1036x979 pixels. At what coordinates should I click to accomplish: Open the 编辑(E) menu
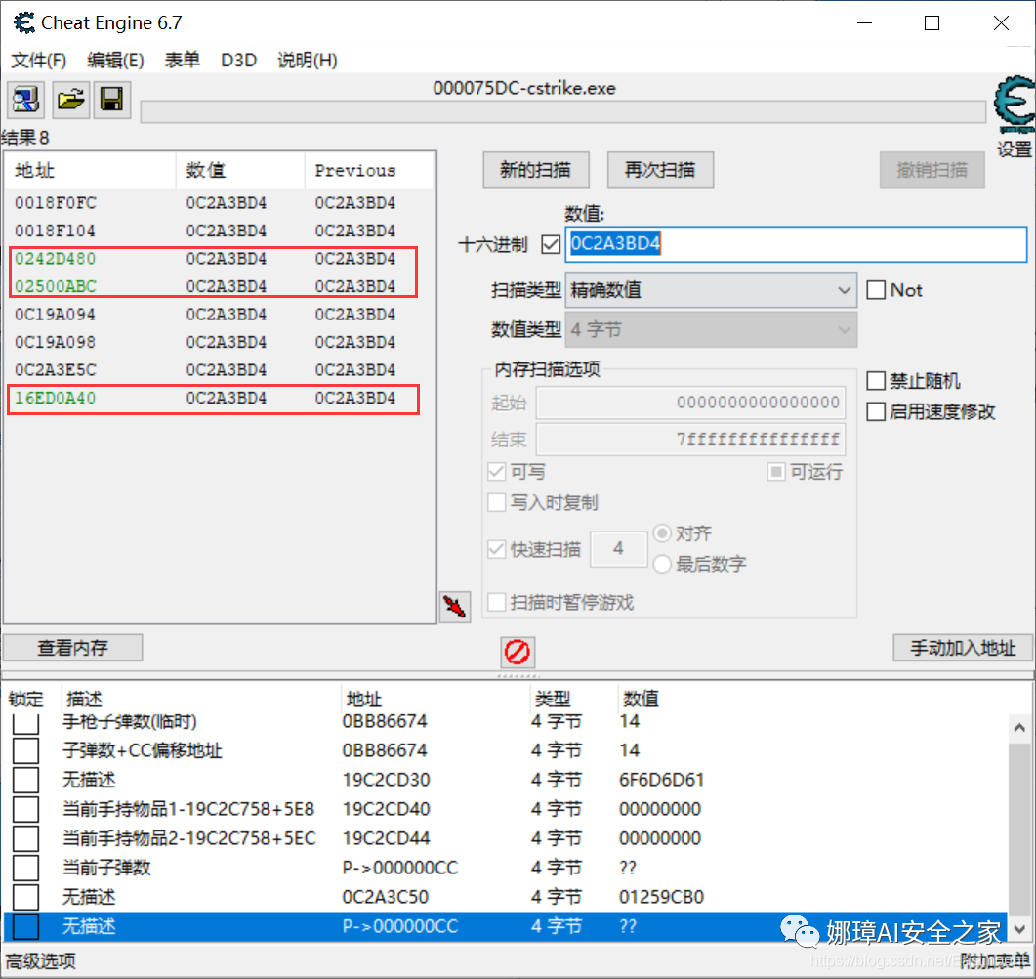click(115, 61)
